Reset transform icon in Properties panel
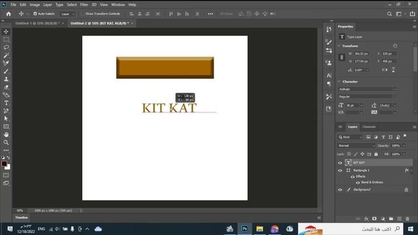The height and width of the screenshot is (235, 418). (x=394, y=46)
